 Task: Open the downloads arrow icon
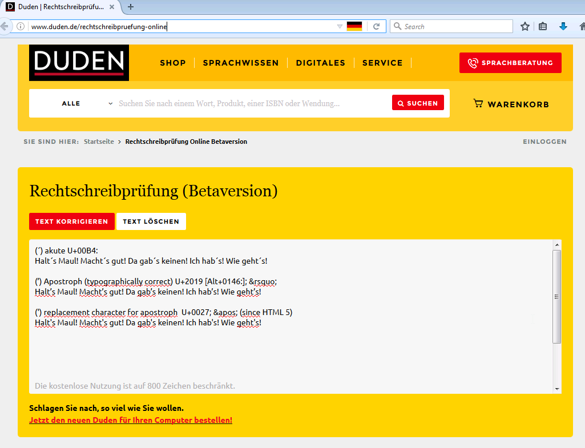563,26
